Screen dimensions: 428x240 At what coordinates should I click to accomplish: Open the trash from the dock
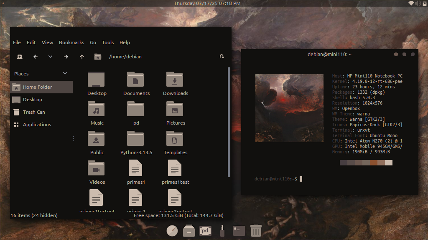click(x=256, y=231)
